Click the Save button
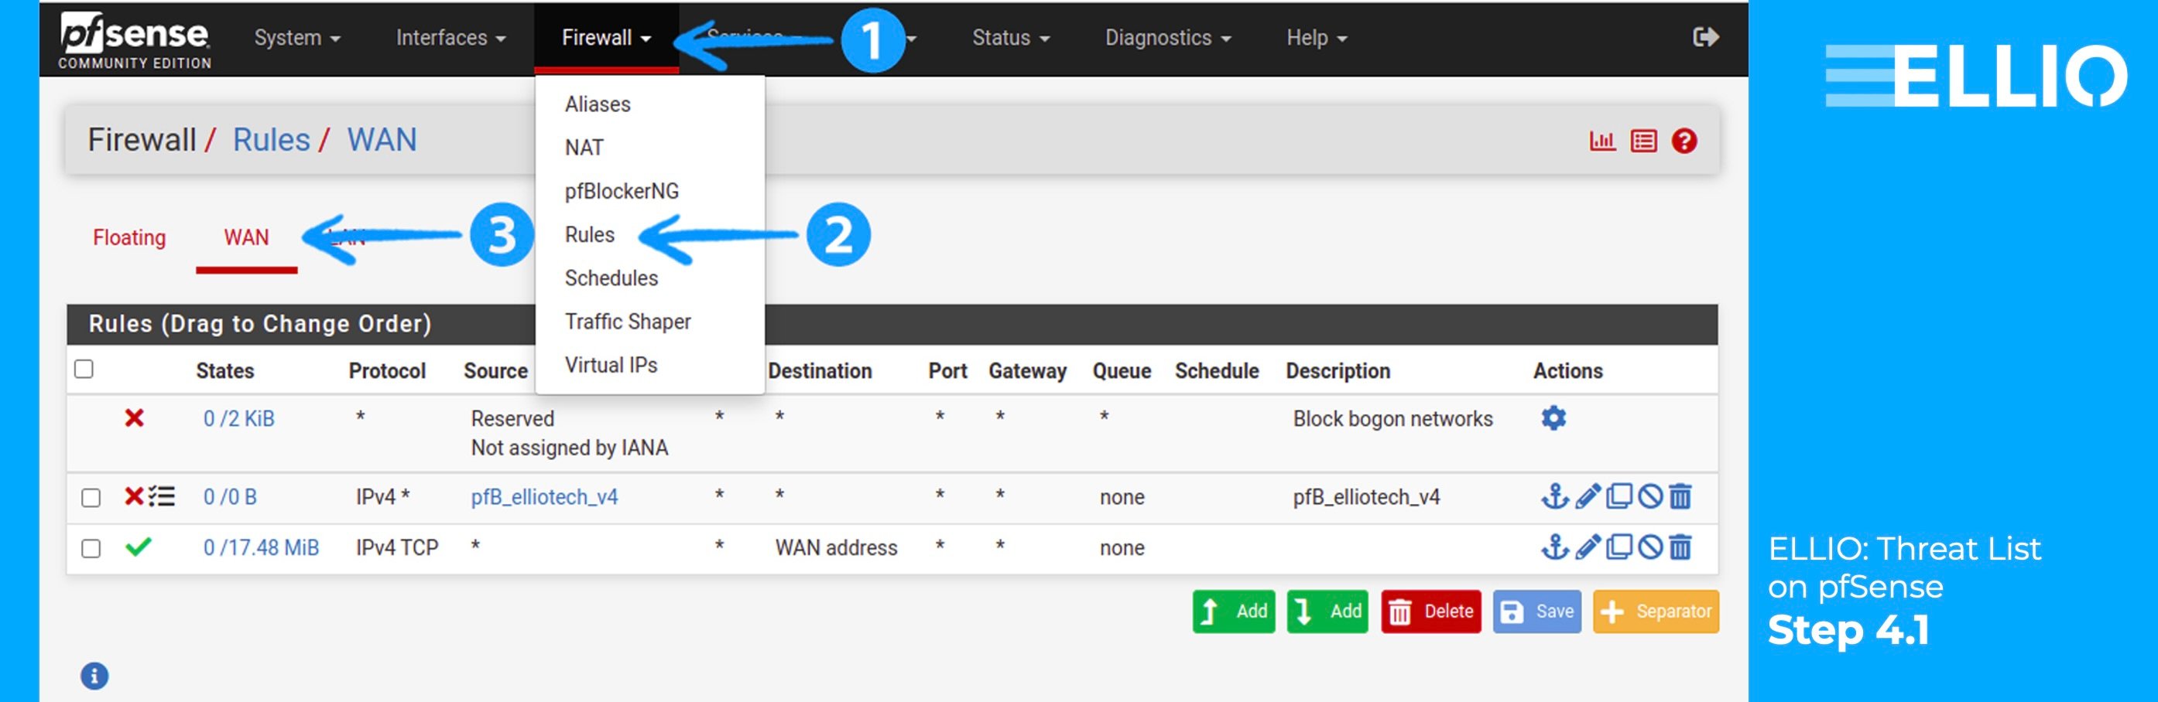This screenshot has height=702, width=2158. [x=1536, y=611]
